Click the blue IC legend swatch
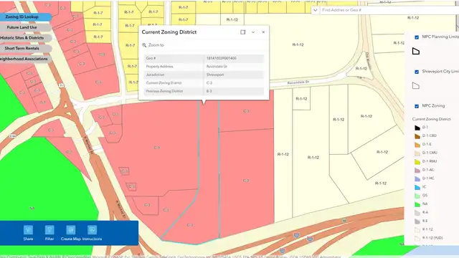The width and height of the screenshot is (459, 258). click(x=417, y=187)
